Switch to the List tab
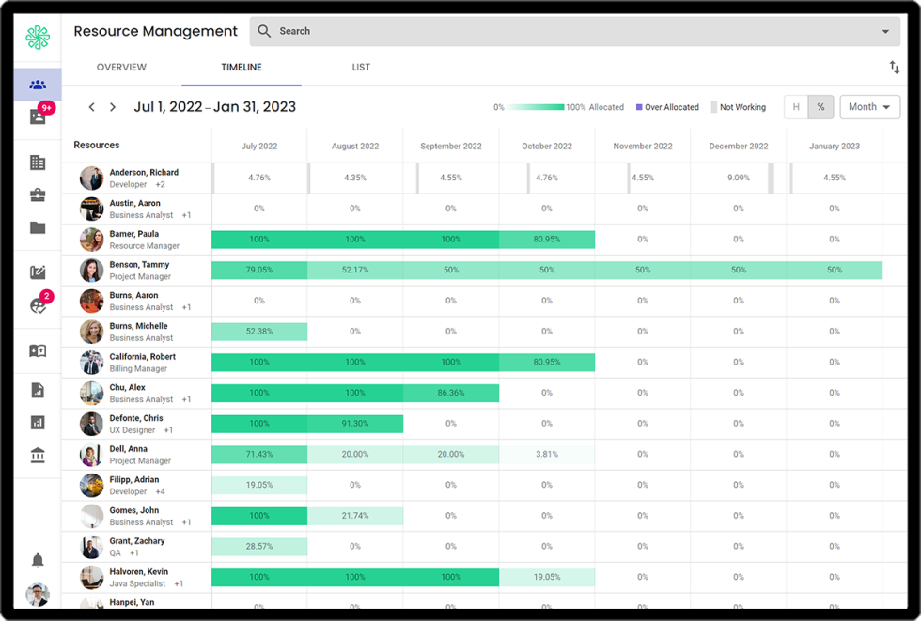921x621 pixels. (361, 68)
